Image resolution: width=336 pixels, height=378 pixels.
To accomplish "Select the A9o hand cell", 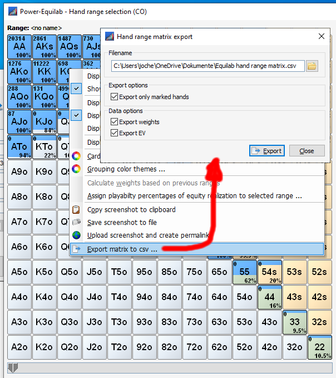I will [19, 172].
